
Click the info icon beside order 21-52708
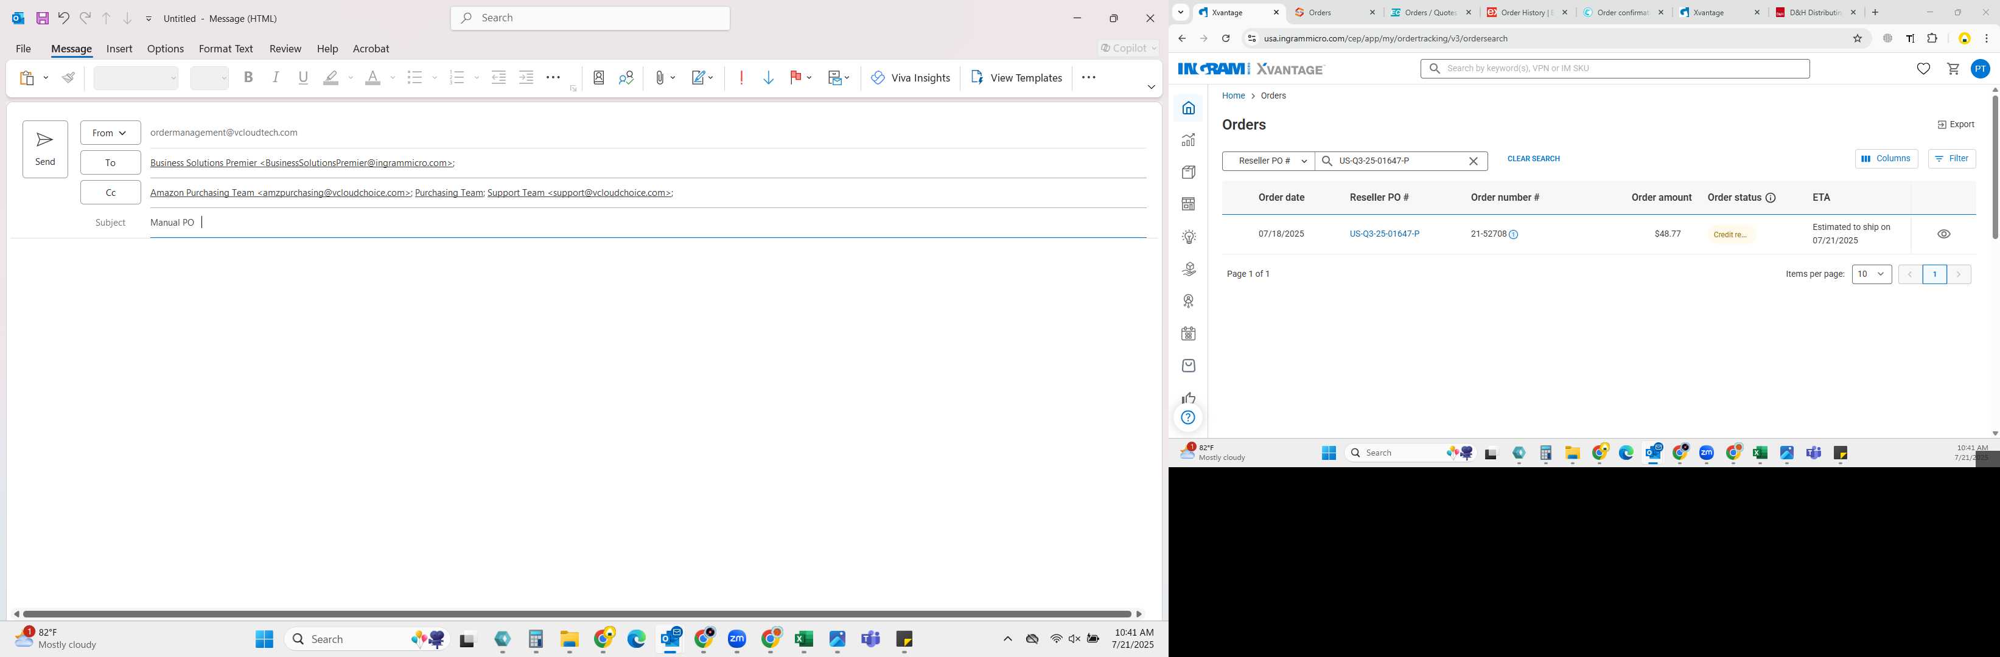1513,234
